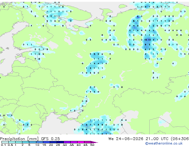The image size is (189, 146).
Task: Click the '0.1' legend scale label
Action: point(3,145)
